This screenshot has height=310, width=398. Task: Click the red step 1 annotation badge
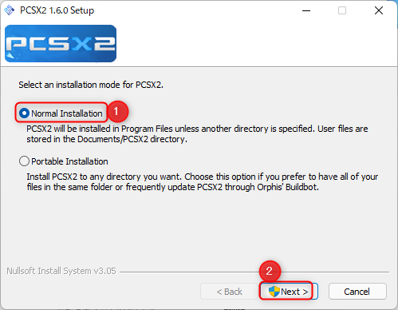click(116, 111)
